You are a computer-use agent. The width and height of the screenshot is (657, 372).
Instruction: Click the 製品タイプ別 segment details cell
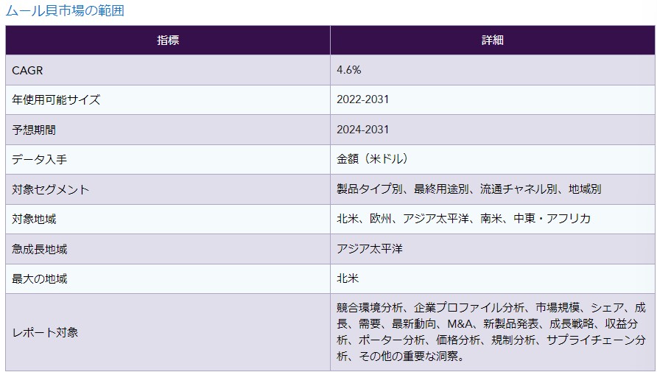pos(468,189)
